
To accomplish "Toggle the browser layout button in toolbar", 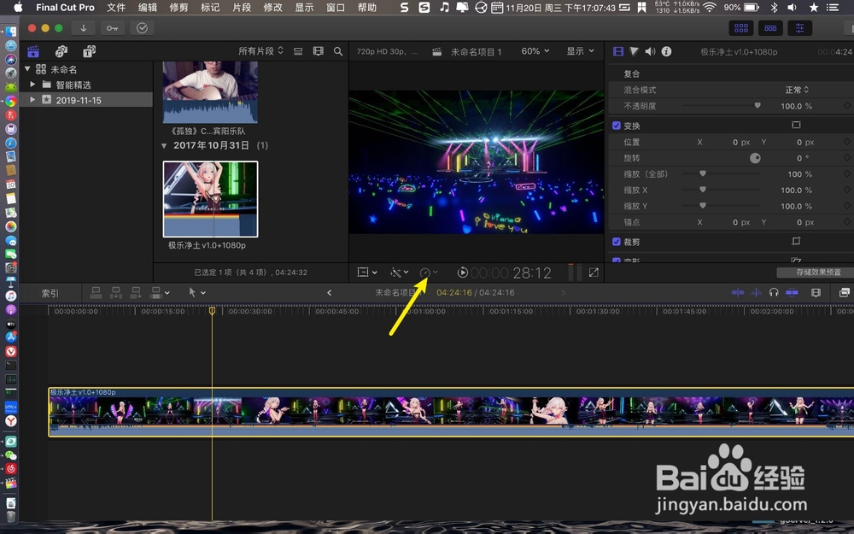I will pos(741,28).
